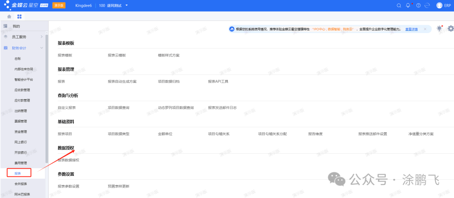The image size is (454, 198).
Task: Click the search magnifier icon in header
Action: coord(399,5)
